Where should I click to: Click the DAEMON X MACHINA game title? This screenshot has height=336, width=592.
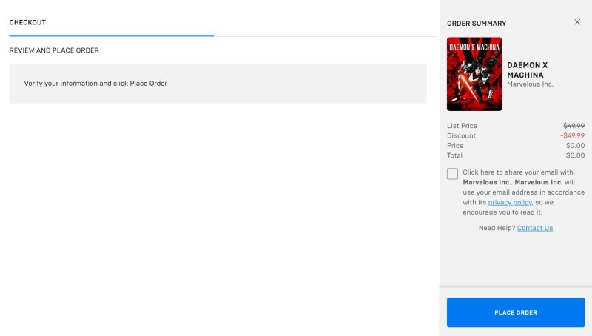527,70
